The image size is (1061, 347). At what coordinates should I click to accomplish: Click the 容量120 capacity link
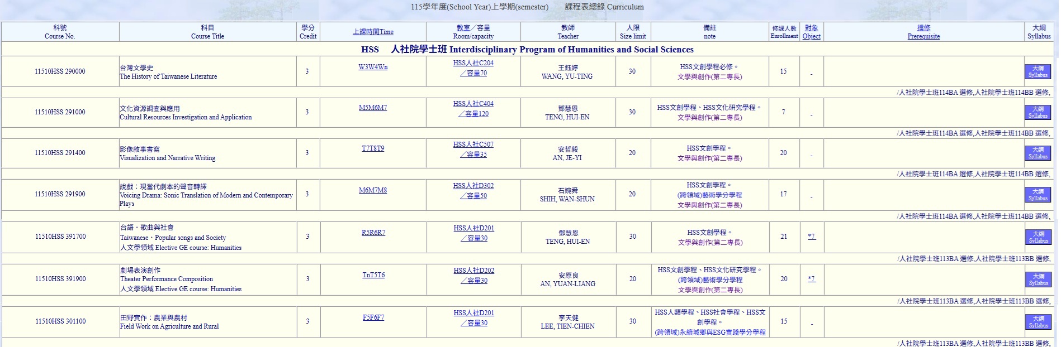[x=473, y=114]
